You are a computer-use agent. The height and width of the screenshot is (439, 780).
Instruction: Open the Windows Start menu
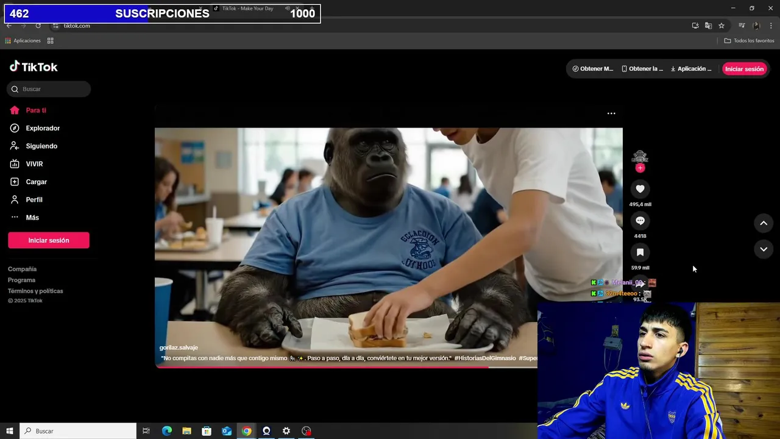10,431
